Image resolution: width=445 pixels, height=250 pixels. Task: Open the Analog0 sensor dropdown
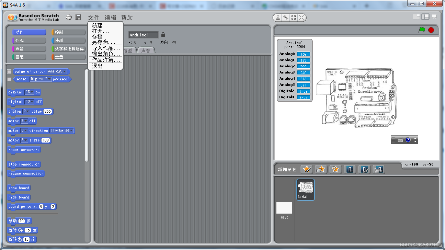pos(57,71)
